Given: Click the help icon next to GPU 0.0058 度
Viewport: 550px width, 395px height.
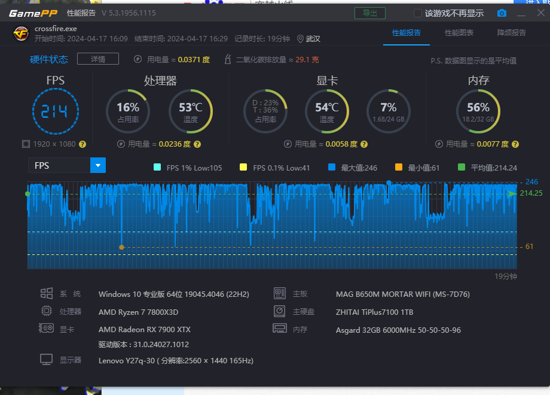Looking at the screenshot, I should 364,144.
